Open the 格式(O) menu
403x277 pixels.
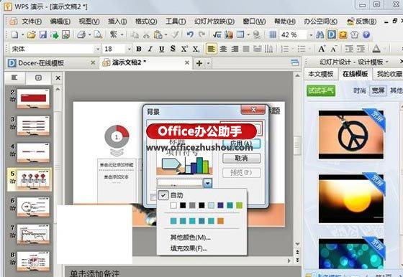146,22
